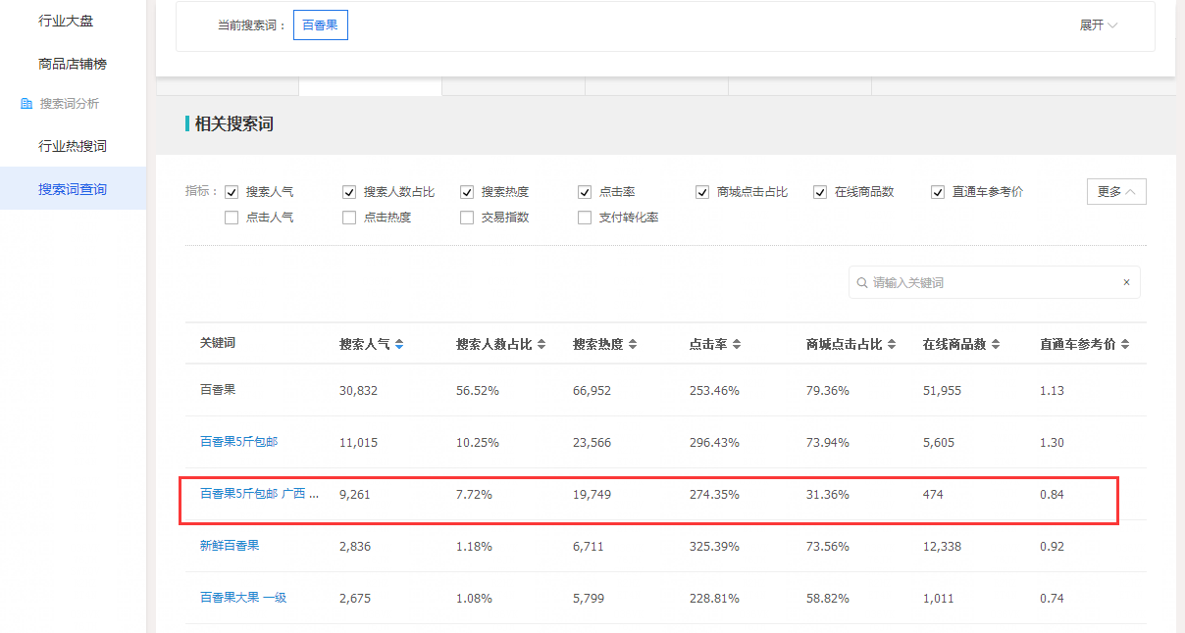Go to 商品店铺榜 in the sidebar
The image size is (1185, 633).
[x=73, y=64]
